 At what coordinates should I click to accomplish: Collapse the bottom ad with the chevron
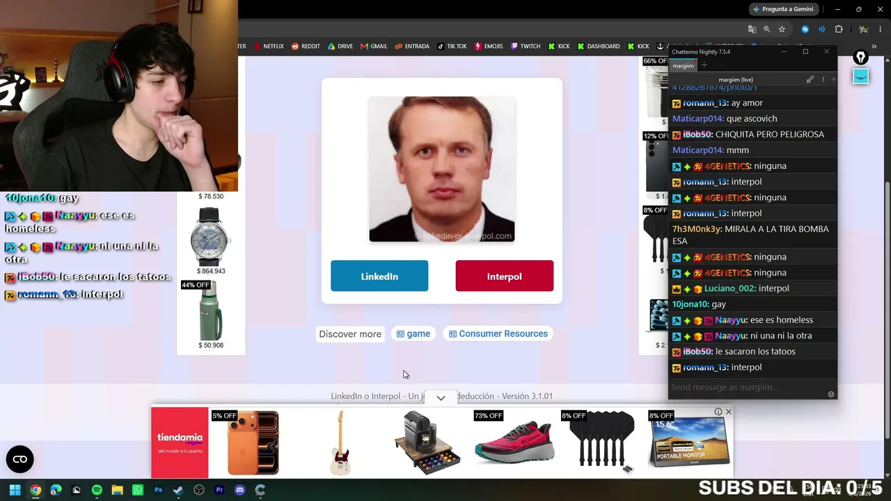click(x=441, y=398)
